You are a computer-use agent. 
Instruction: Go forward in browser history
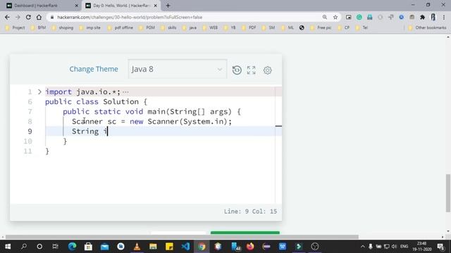click(x=18, y=17)
